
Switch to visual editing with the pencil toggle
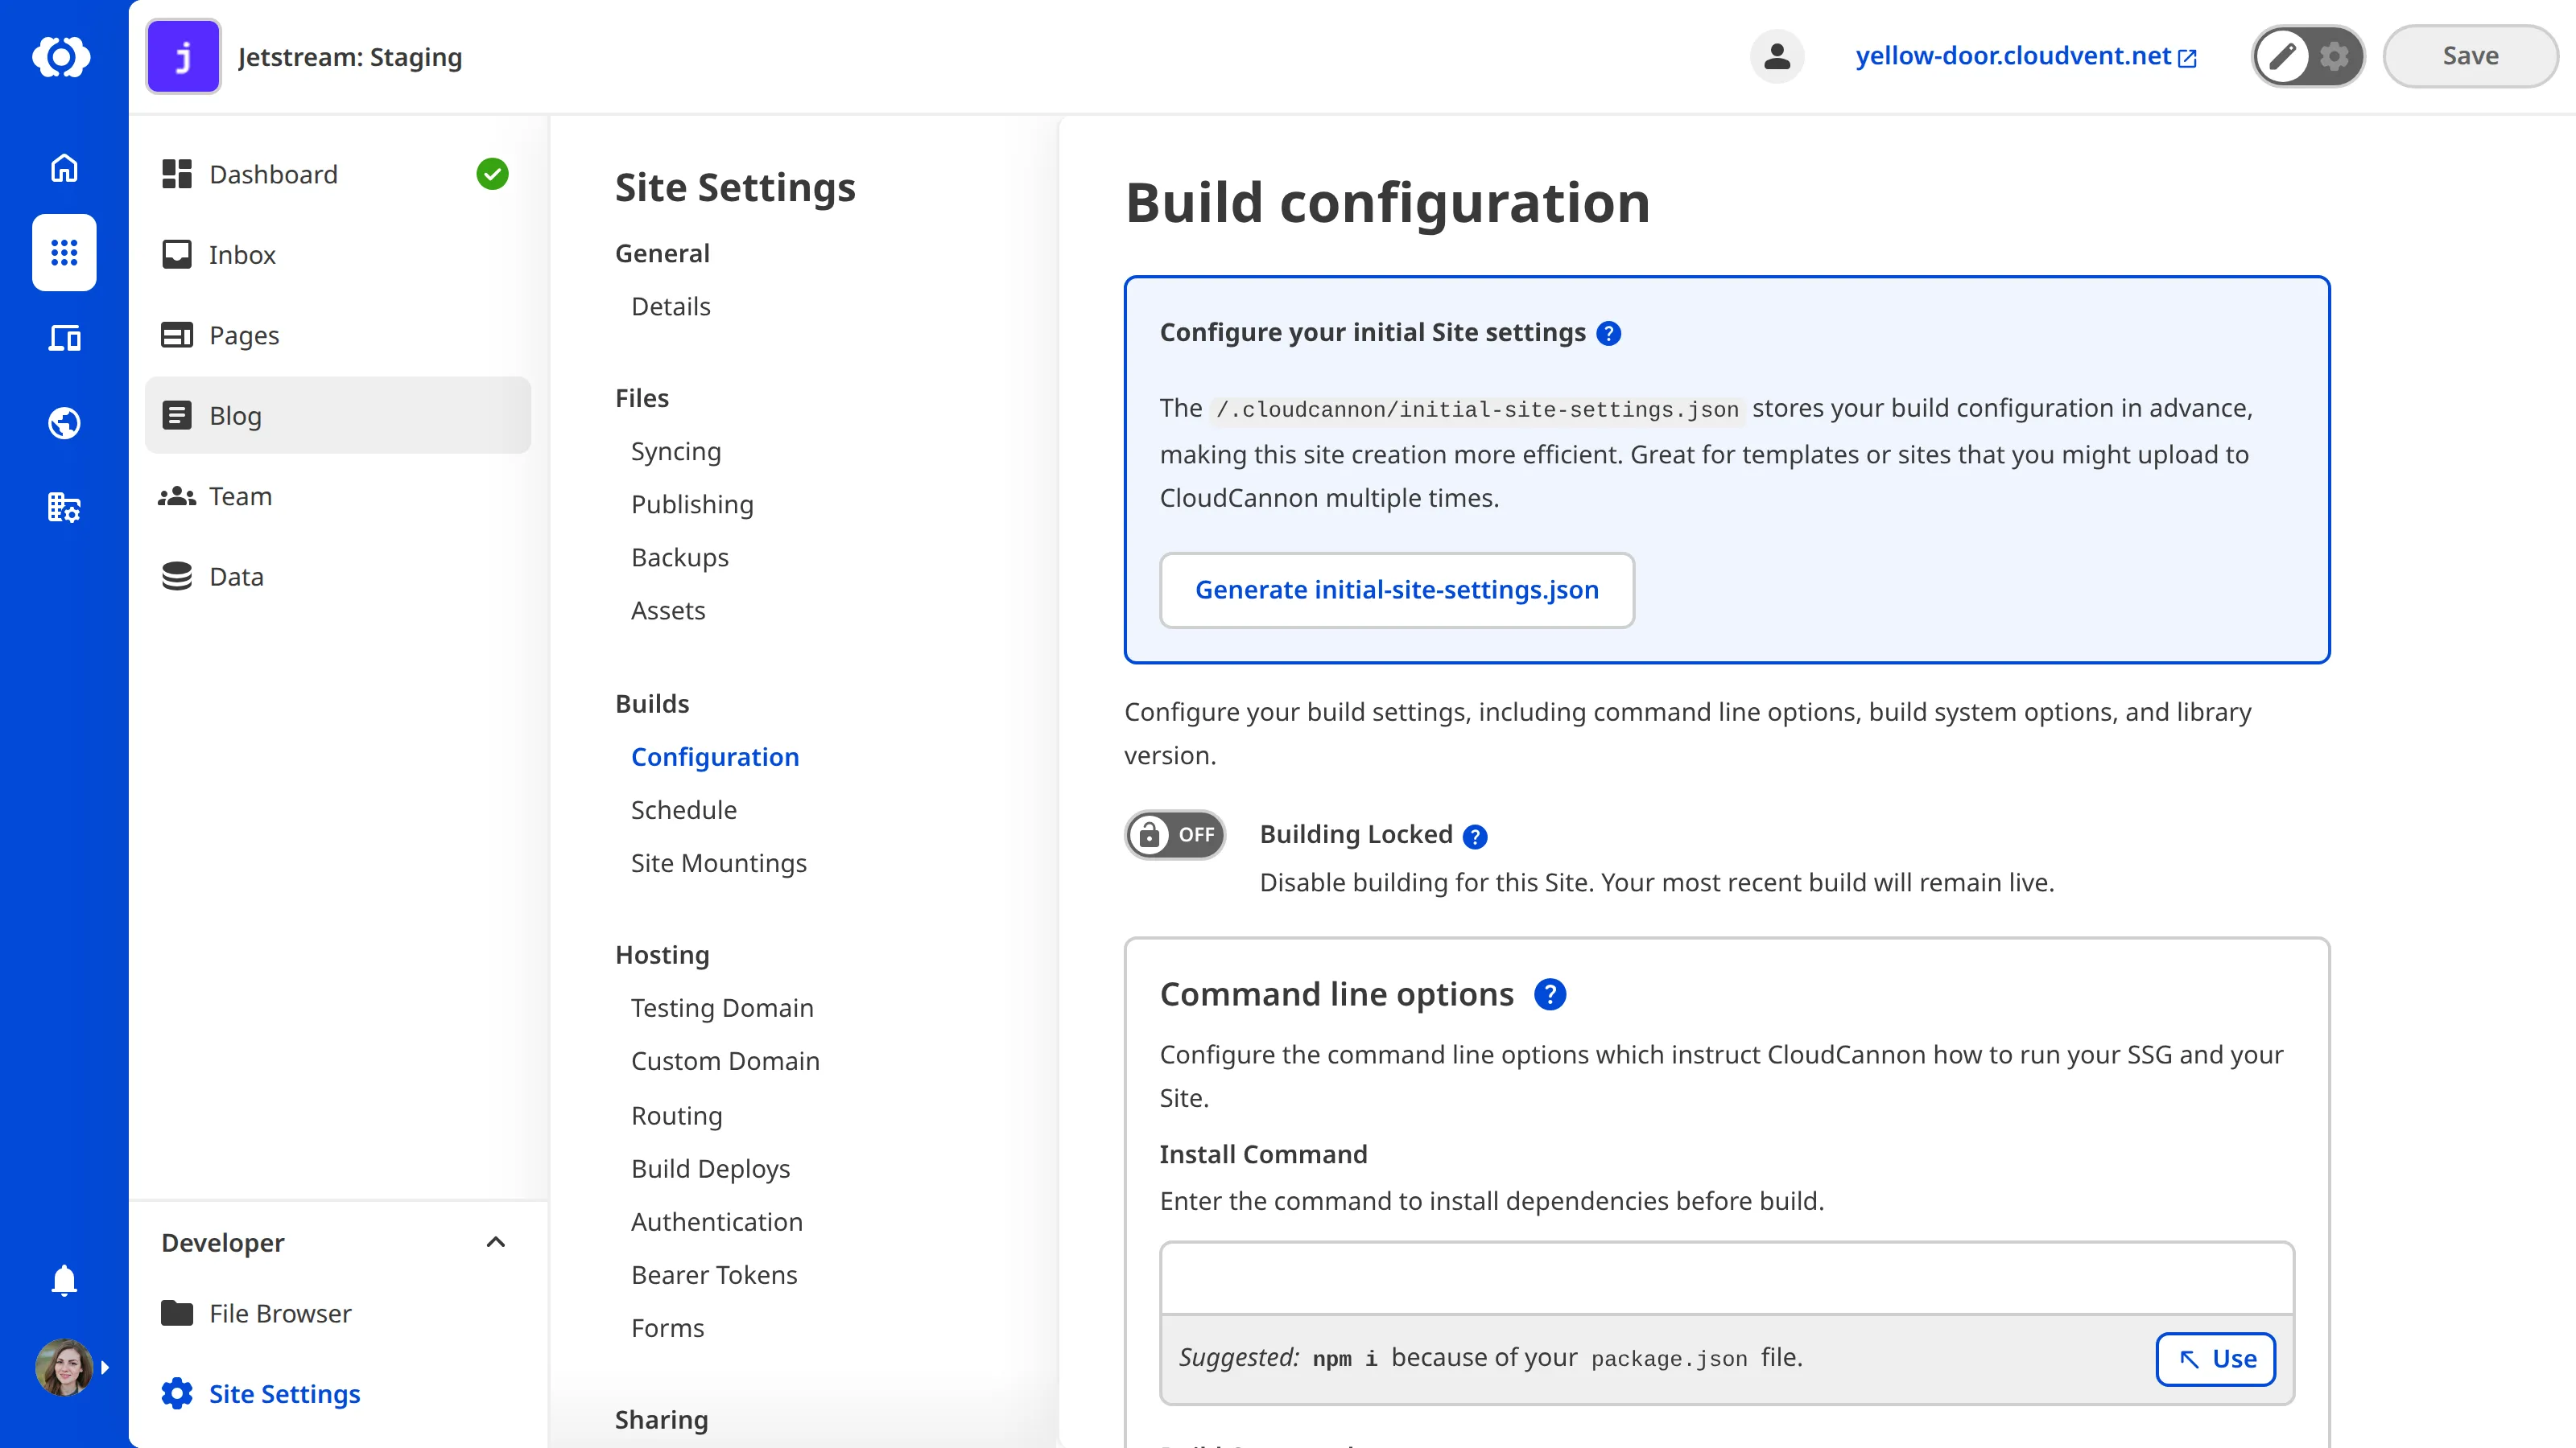tap(2283, 56)
